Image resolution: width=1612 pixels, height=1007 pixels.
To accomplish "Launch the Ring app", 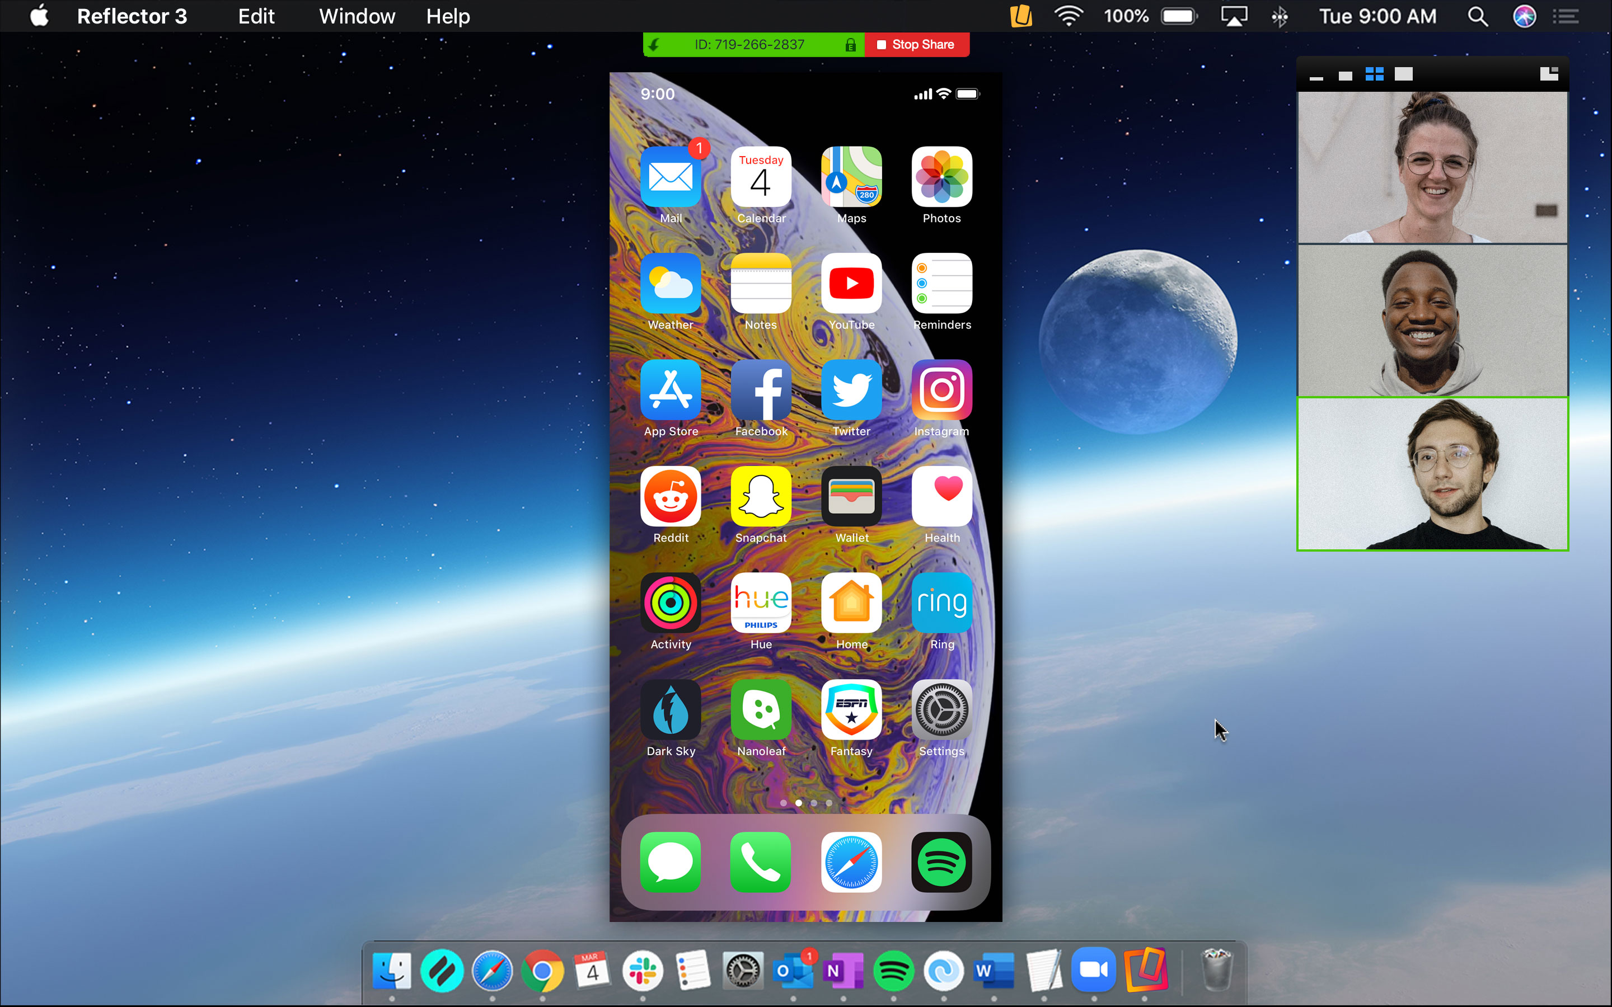I will (942, 604).
